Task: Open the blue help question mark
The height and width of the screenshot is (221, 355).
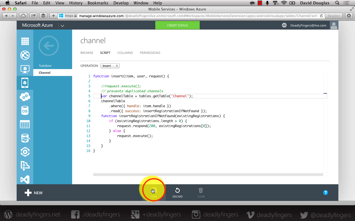Action: tap(326, 193)
